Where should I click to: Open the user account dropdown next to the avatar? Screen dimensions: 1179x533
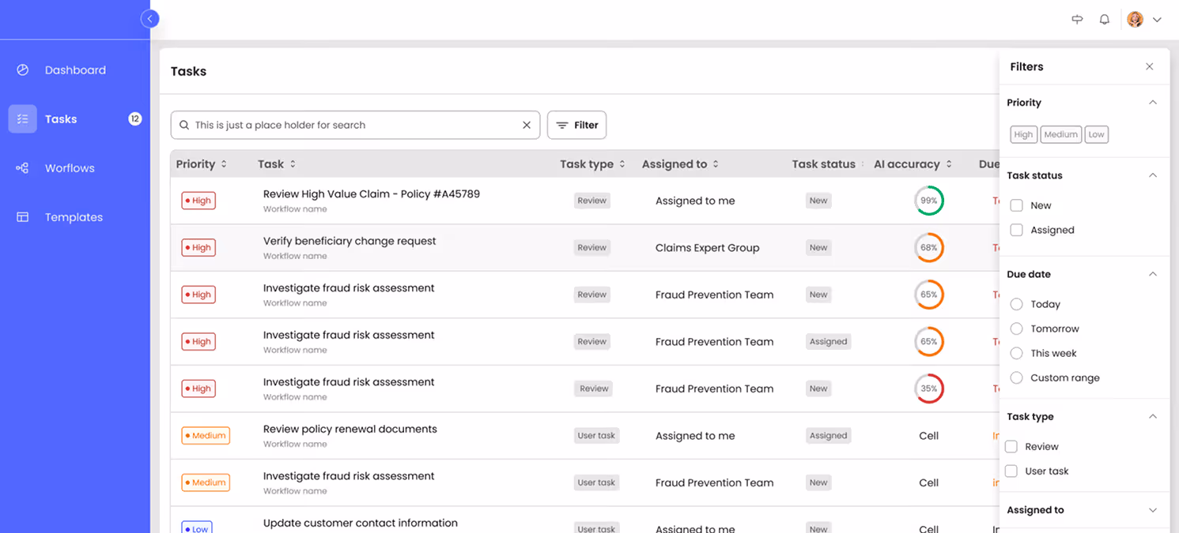coord(1157,19)
